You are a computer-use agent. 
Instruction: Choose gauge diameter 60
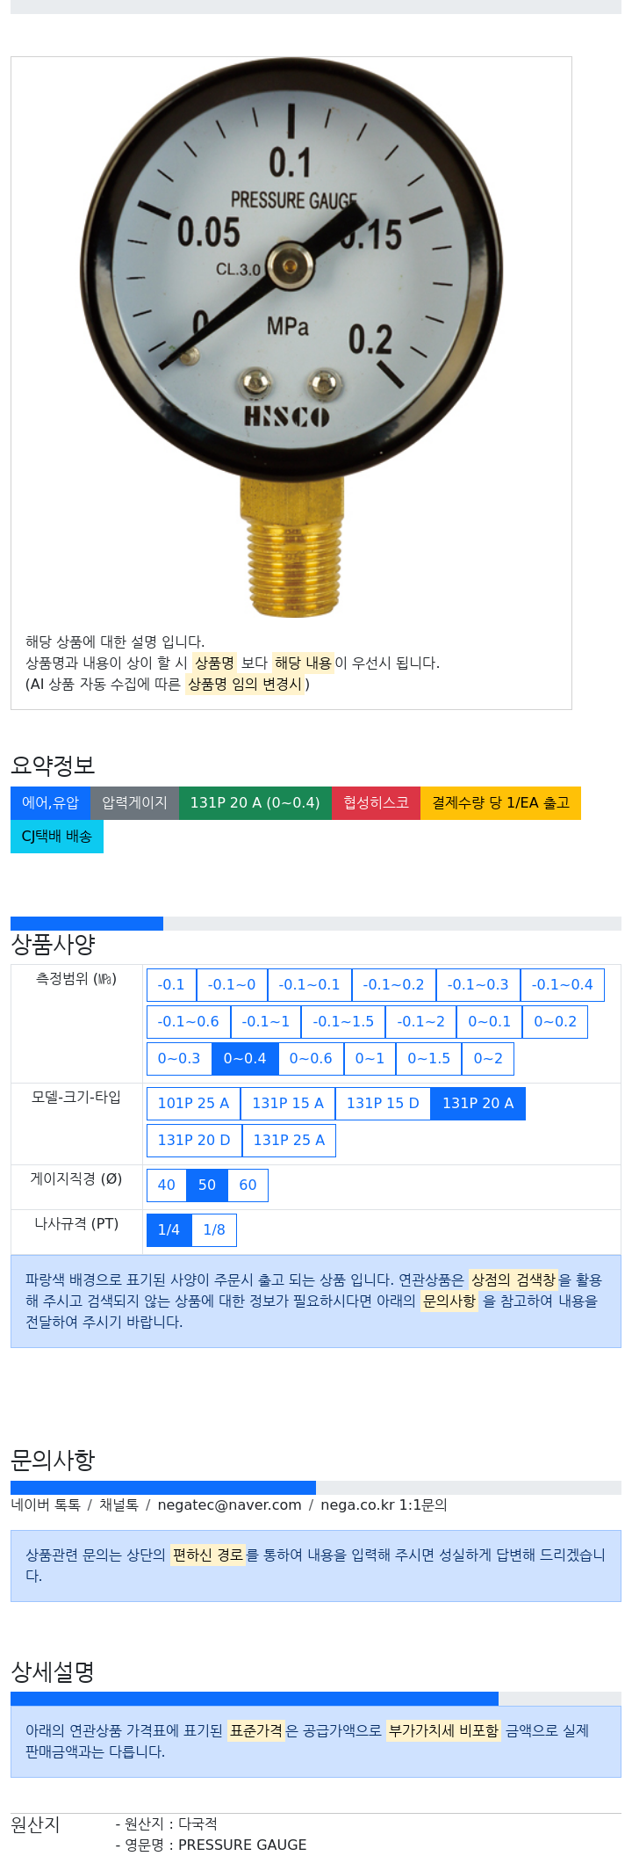(x=248, y=1185)
